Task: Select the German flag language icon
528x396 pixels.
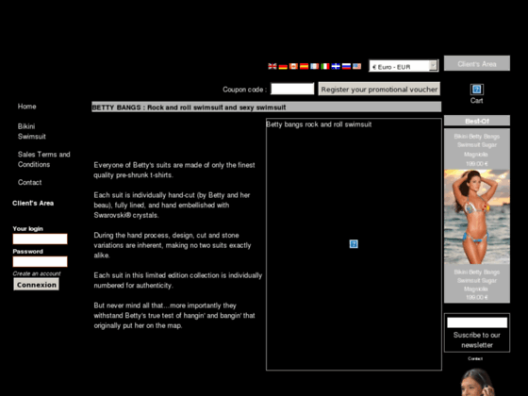Action: click(x=283, y=66)
